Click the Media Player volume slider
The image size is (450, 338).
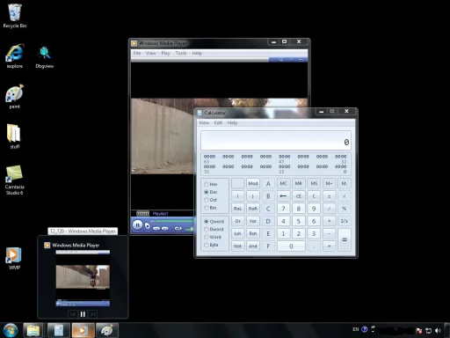pos(190,229)
